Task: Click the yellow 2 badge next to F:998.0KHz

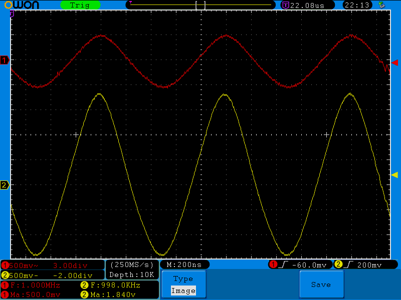Action: [x=84, y=285]
